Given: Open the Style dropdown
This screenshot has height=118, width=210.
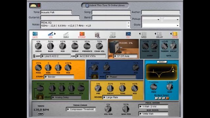Looking at the screenshot, I should (x=161, y=25).
